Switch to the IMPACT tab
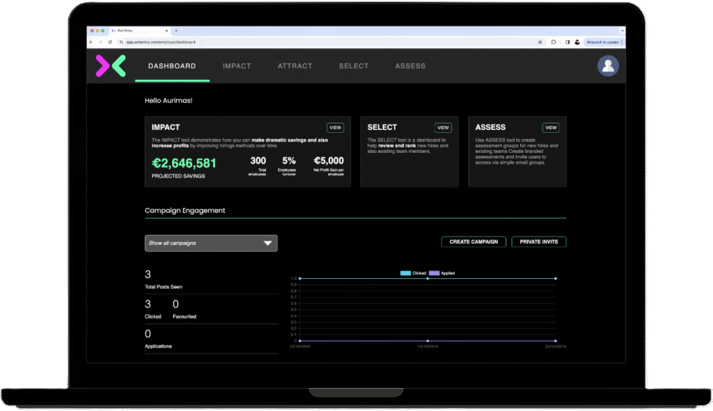Viewport: 713px width, 411px height. (237, 66)
